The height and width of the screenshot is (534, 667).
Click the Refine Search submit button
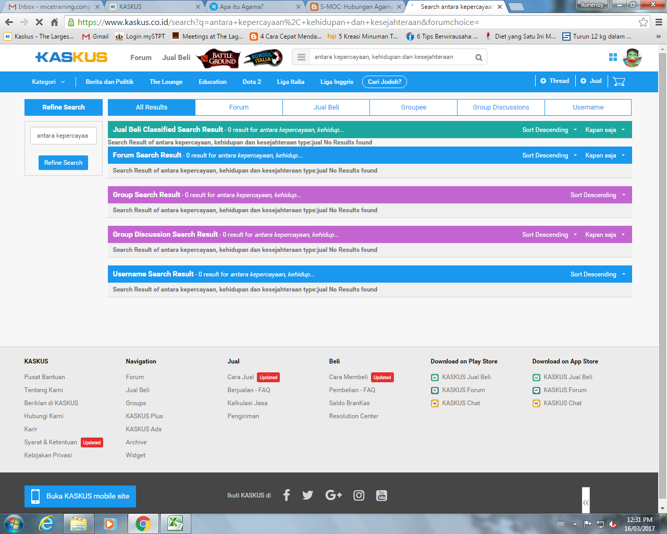[64, 163]
